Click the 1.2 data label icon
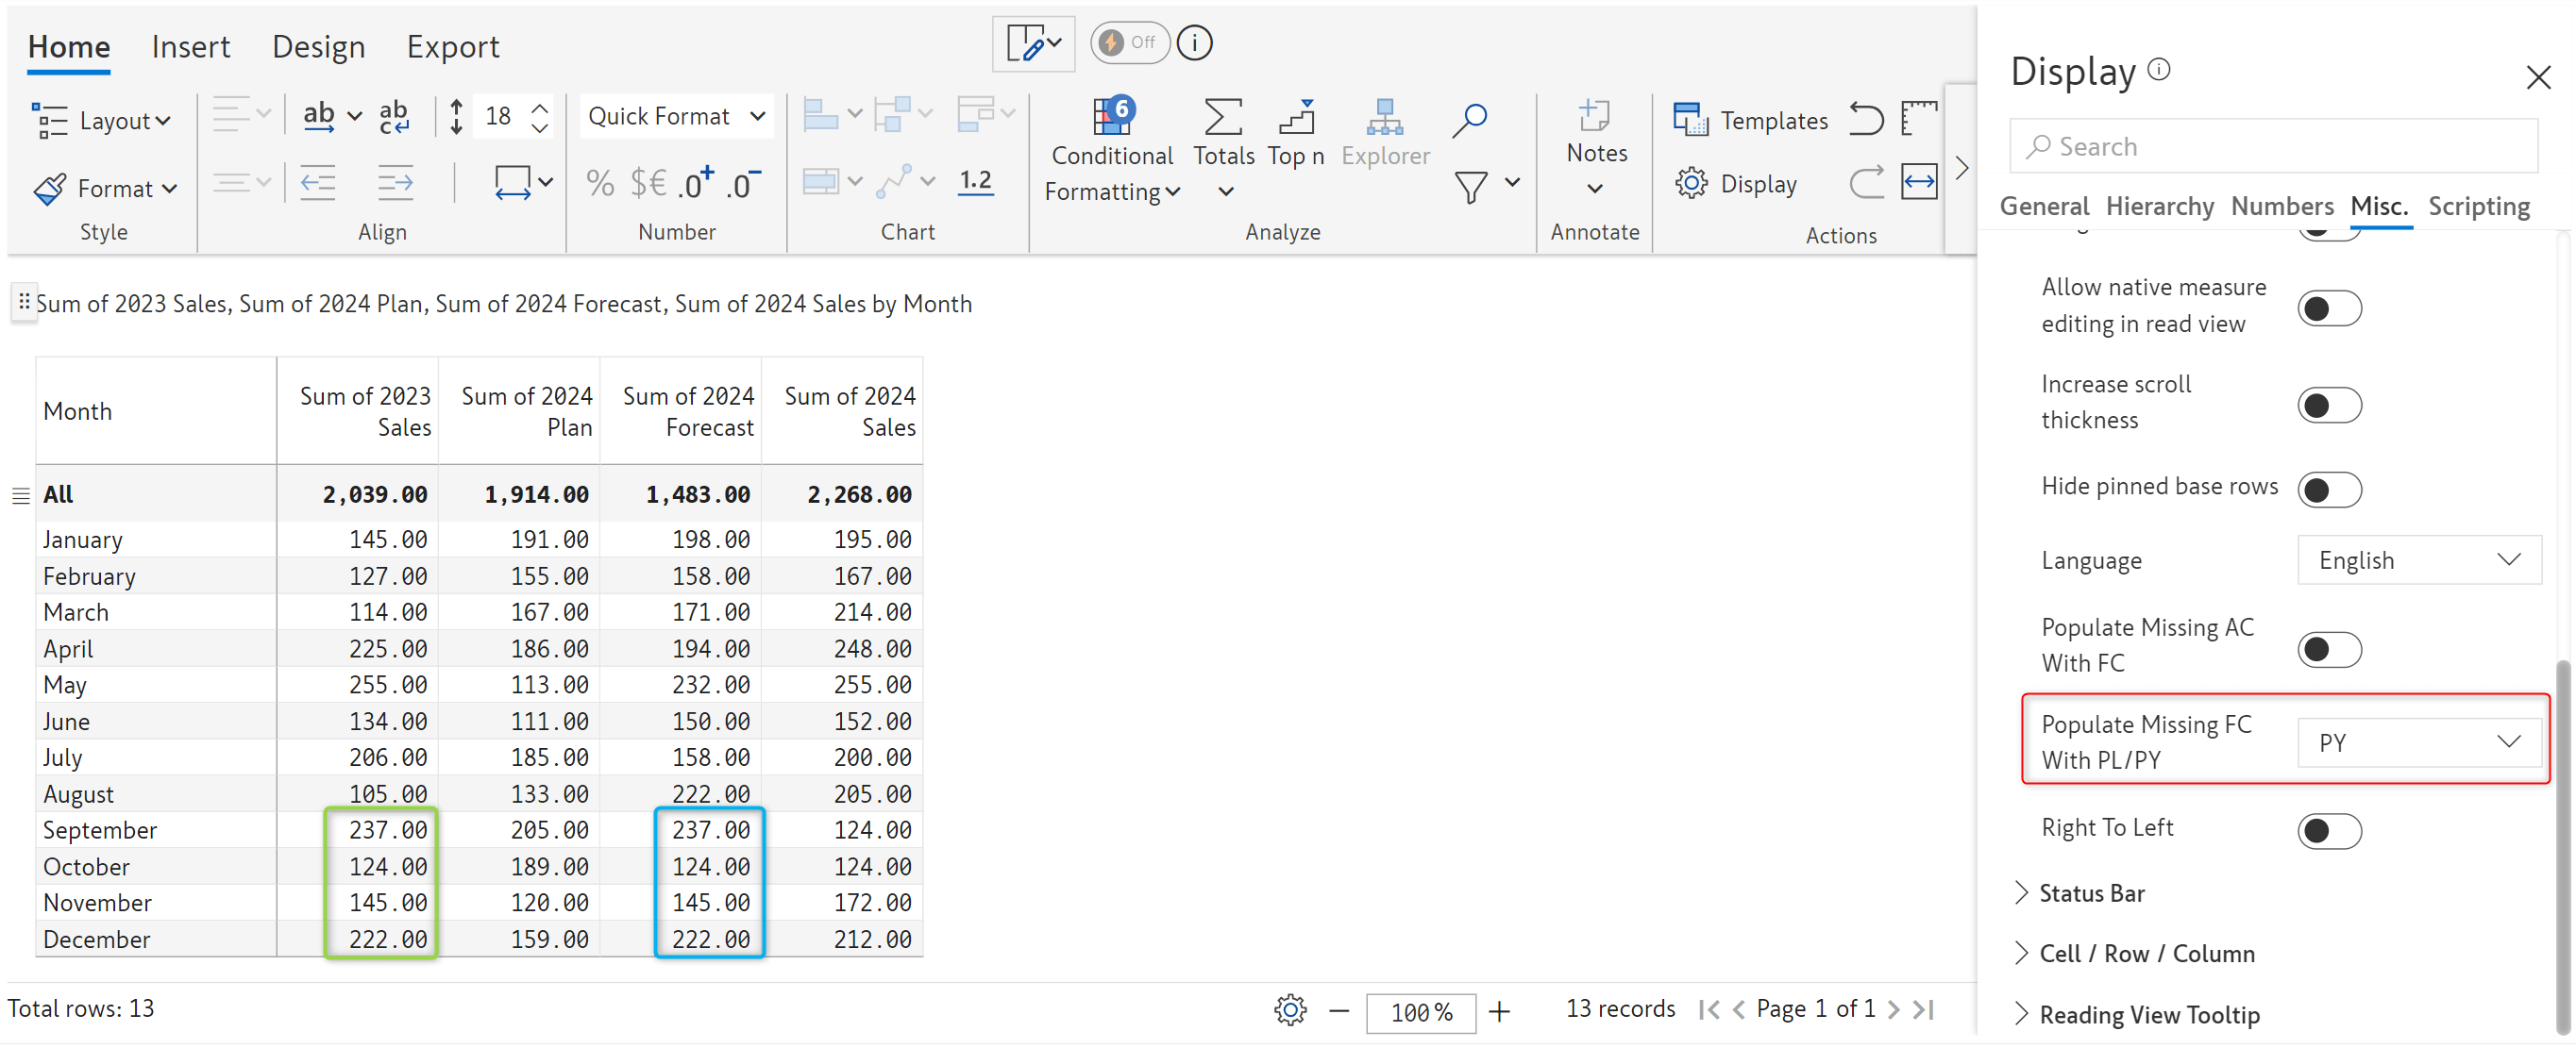This screenshot has width=2576, height=1048. 975,182
